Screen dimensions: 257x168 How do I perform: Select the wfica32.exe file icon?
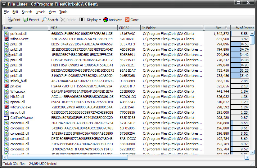[6, 39]
